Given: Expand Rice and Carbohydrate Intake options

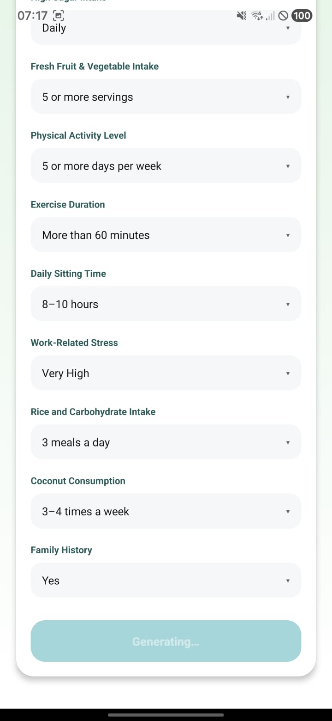Looking at the screenshot, I should point(166,442).
